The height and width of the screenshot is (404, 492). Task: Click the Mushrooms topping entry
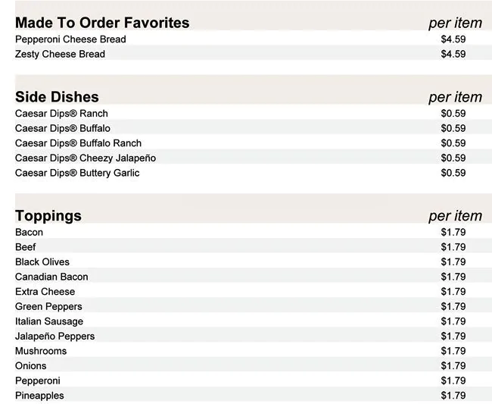(41, 351)
